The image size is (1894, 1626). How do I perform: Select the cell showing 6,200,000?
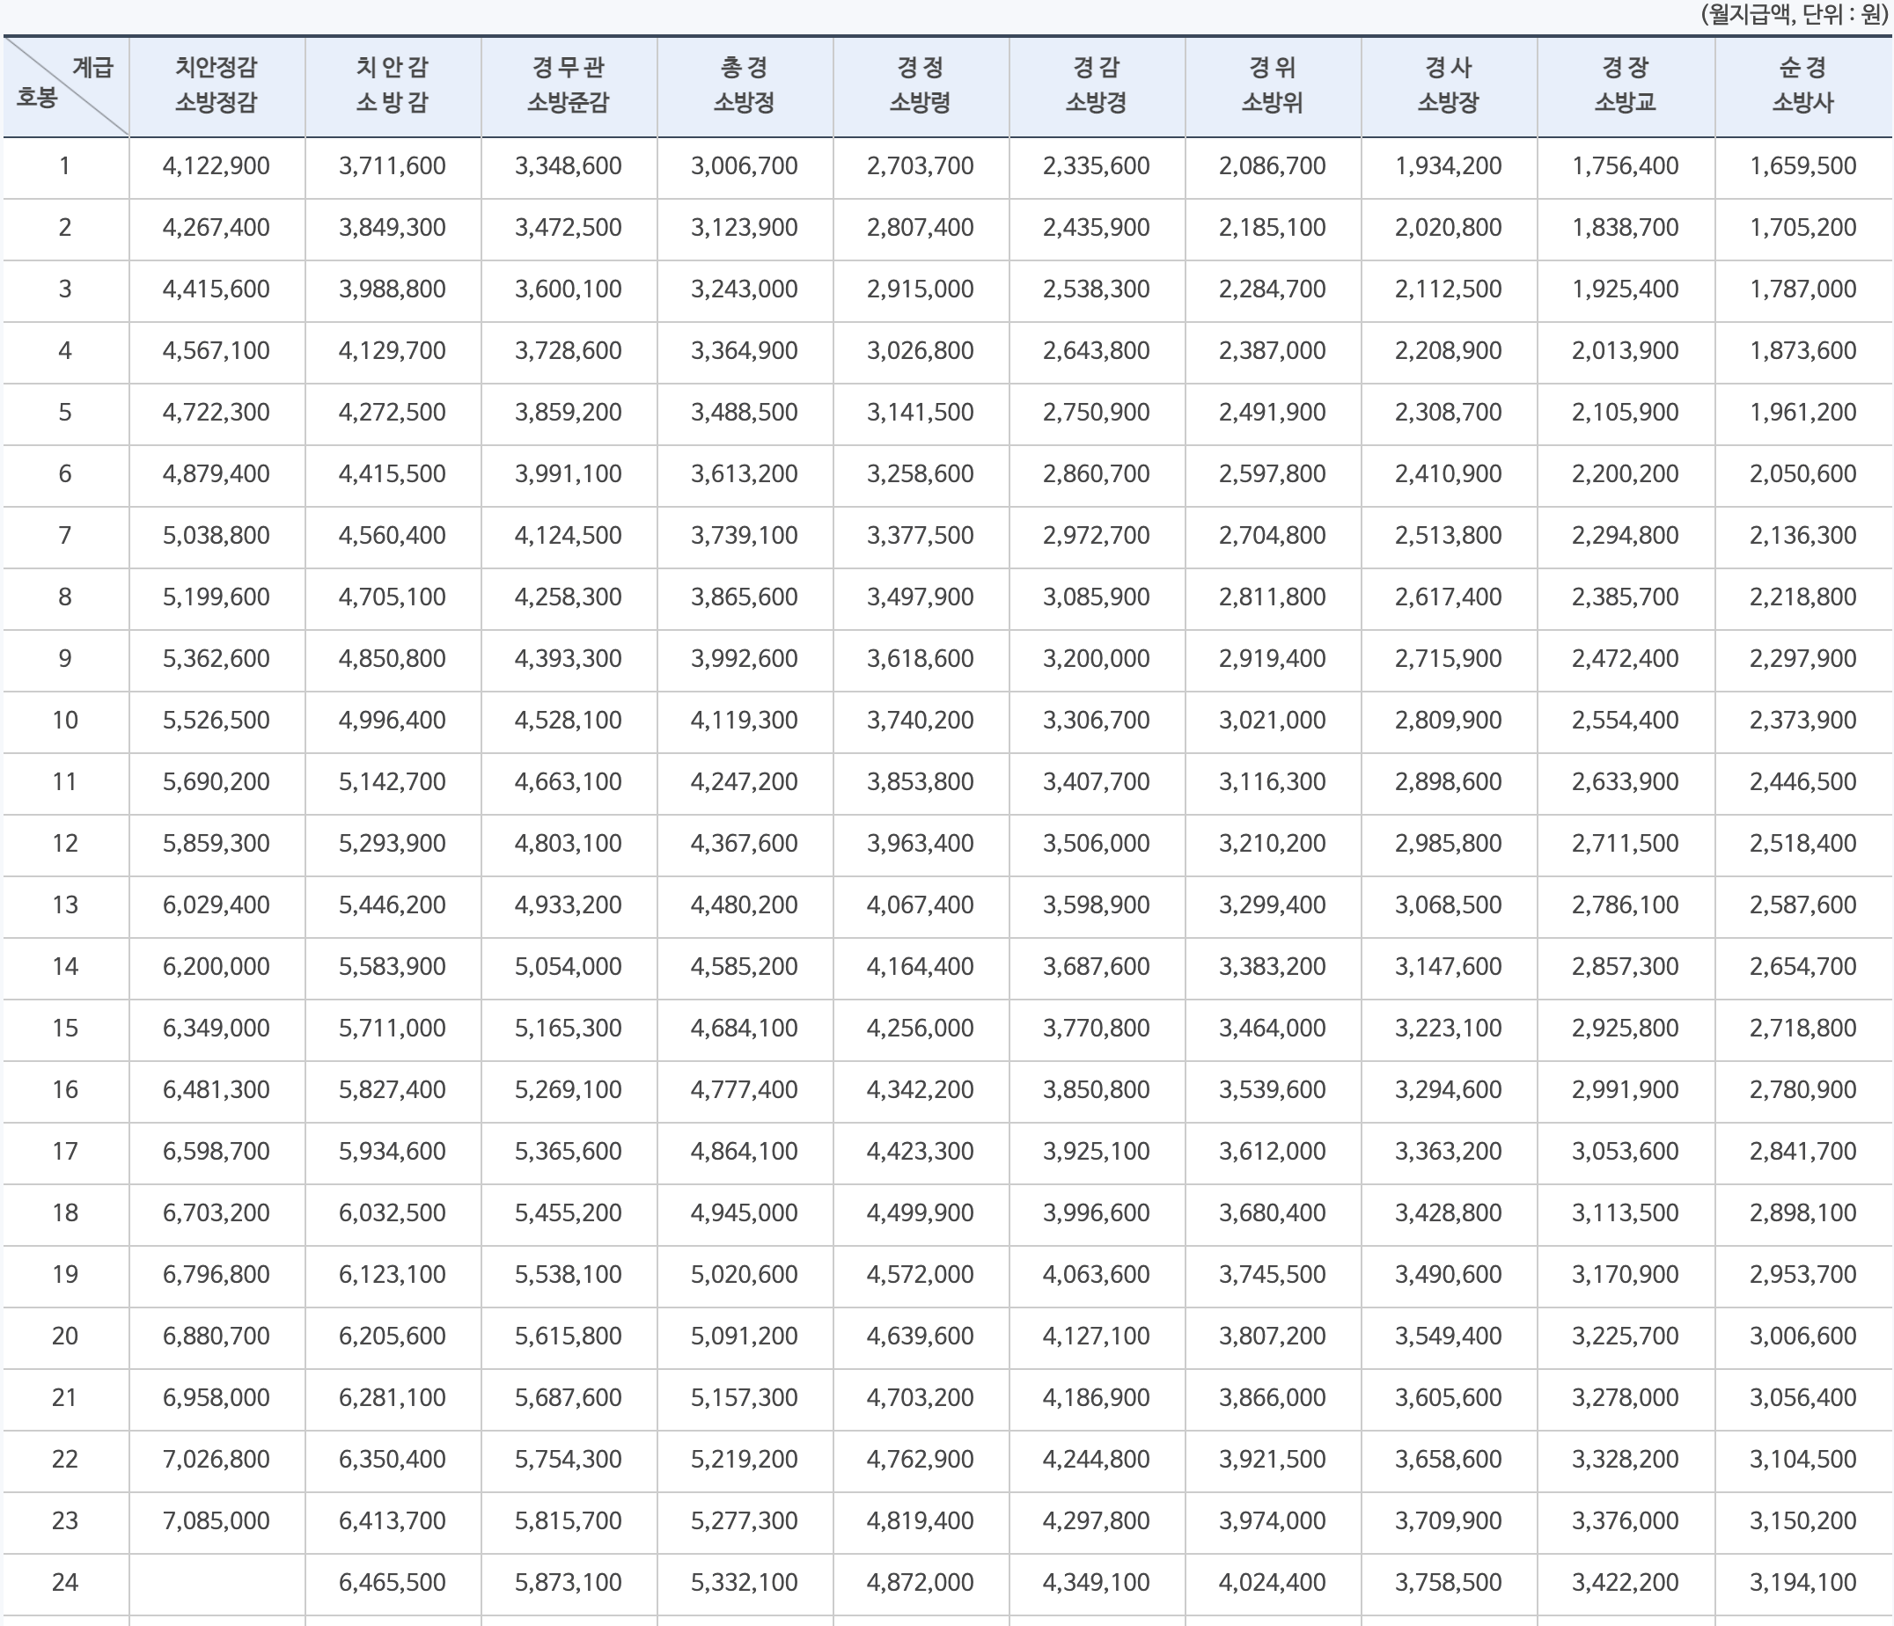(217, 967)
